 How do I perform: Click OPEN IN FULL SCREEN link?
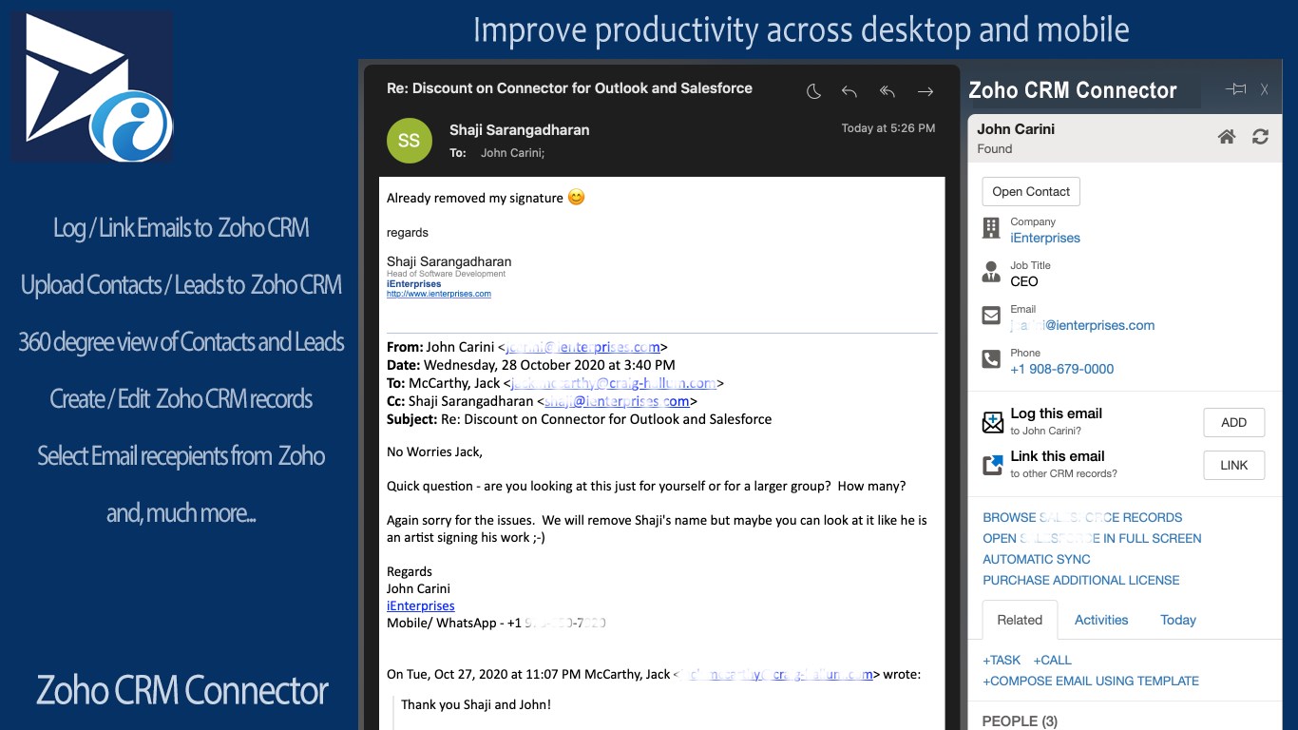point(1092,538)
